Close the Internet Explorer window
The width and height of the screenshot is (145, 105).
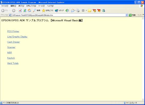point(143,2)
